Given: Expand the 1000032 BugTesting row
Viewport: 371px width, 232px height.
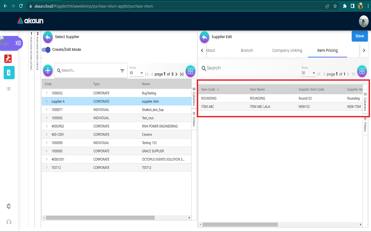Looking at the screenshot, I should pos(47,93).
